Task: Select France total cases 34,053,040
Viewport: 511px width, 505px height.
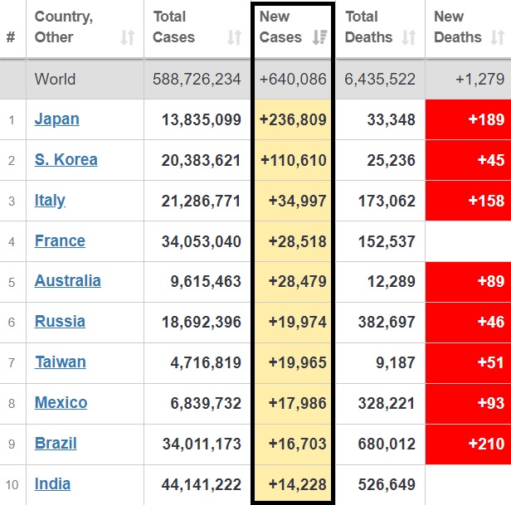Action: point(202,241)
